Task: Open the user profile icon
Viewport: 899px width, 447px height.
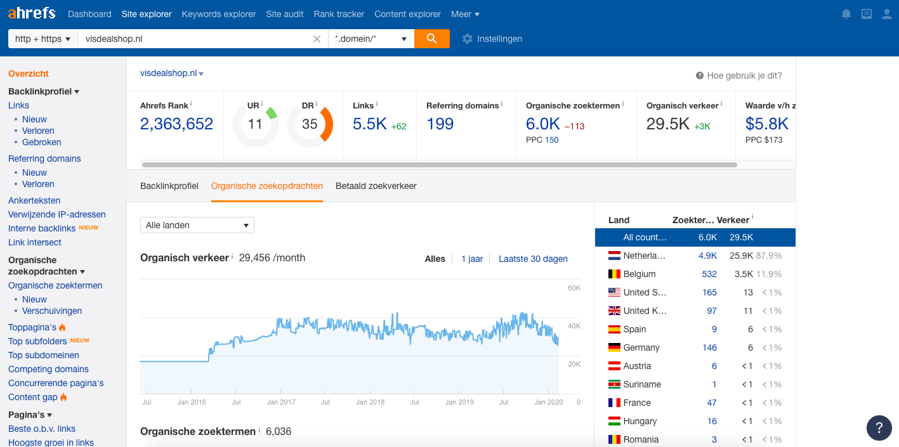Action: pos(887,14)
